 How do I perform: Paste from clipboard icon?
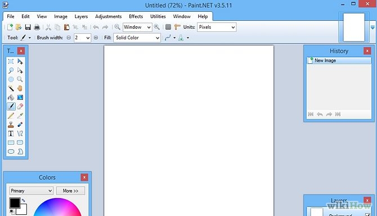pyautogui.click(x=66, y=27)
